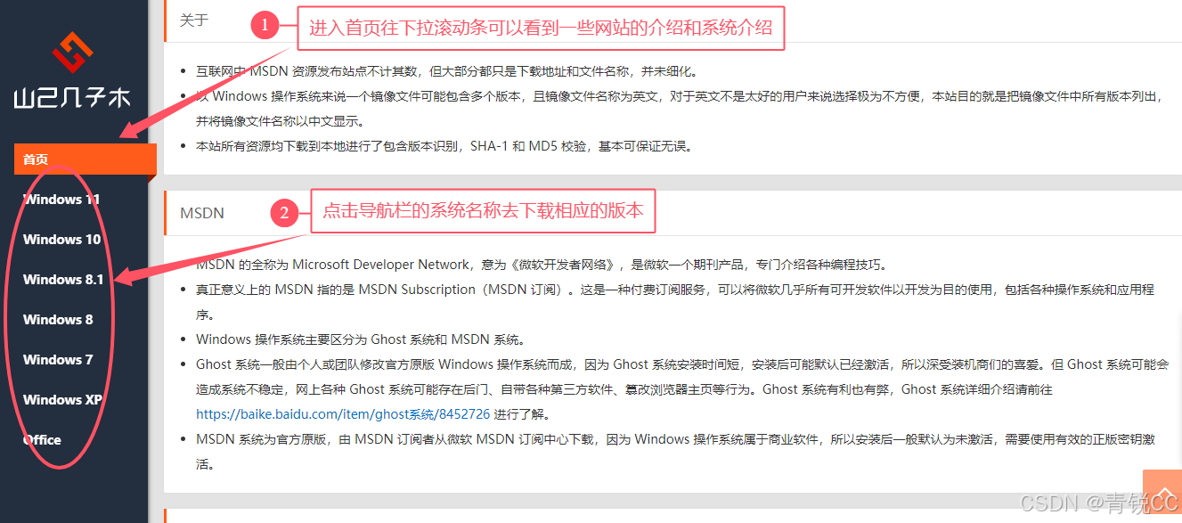Click the bullet starting Ghost 系统一般由个人
The width and height of the screenshot is (1182, 523).
click(x=682, y=389)
